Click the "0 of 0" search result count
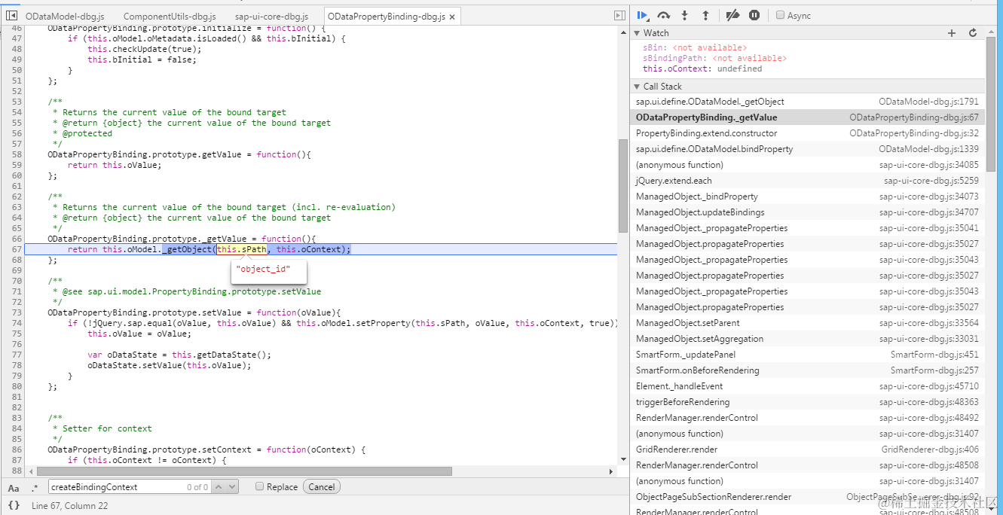 197,487
